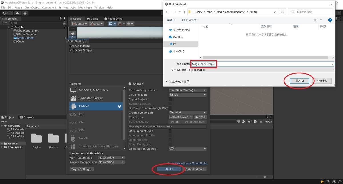Open Player Settings
The image size is (343, 184).
pyautogui.click(x=82, y=169)
